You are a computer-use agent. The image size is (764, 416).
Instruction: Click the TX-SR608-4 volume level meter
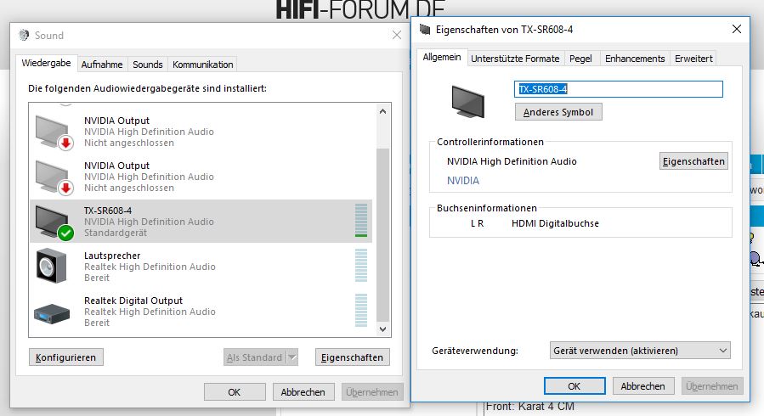361,221
